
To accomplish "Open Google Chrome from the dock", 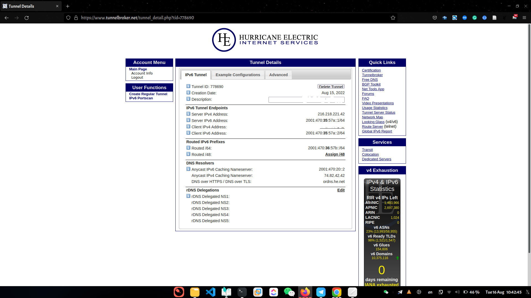I will pos(337,292).
